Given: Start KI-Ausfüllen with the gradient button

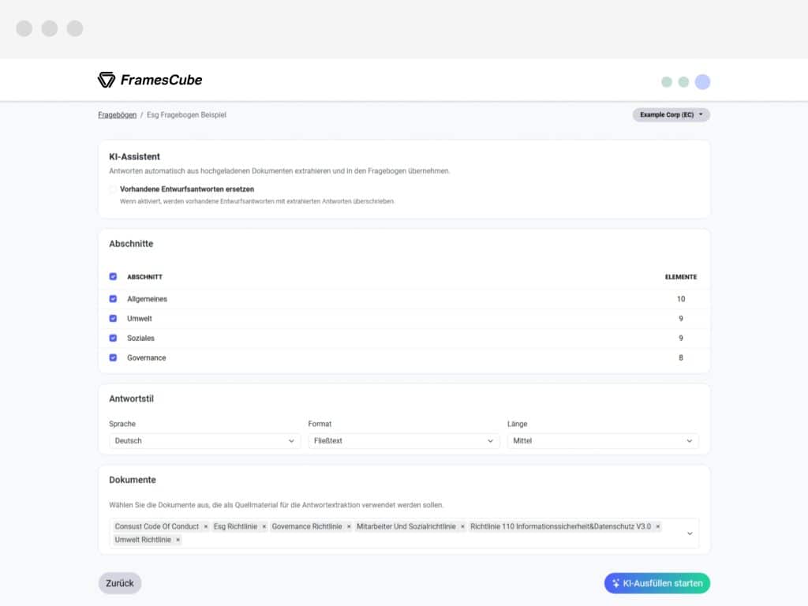Looking at the screenshot, I should pos(657,583).
